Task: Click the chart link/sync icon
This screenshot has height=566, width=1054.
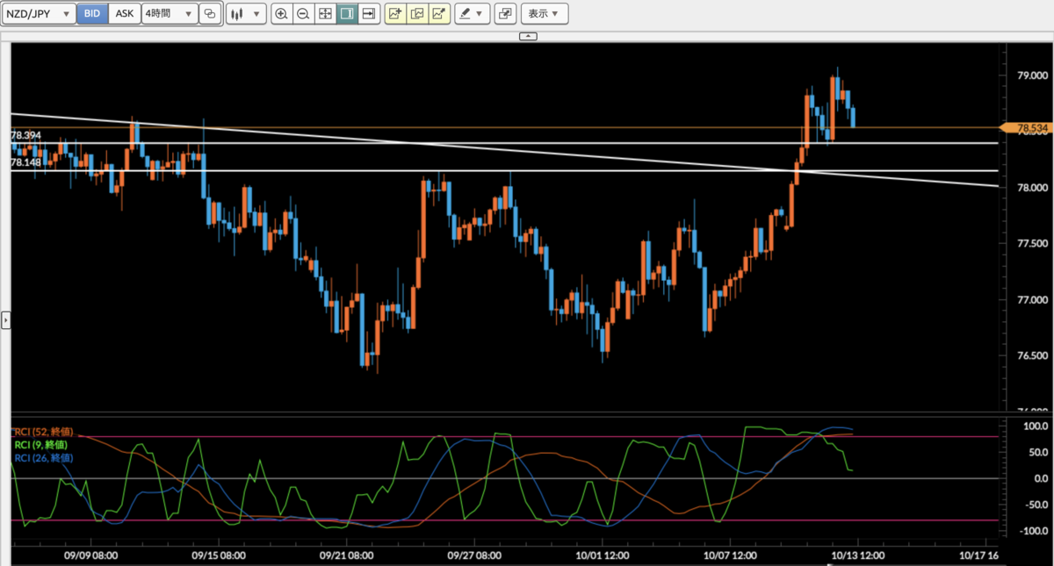Action: pyautogui.click(x=209, y=14)
